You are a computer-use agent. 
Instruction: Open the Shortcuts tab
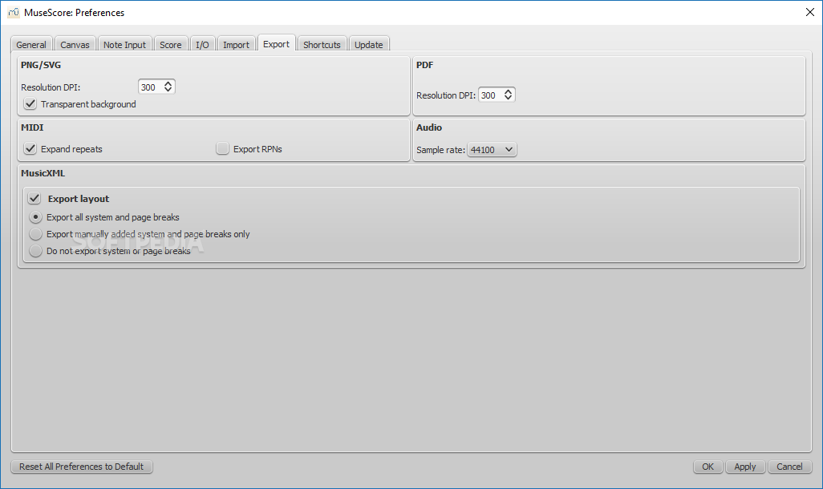coord(322,45)
